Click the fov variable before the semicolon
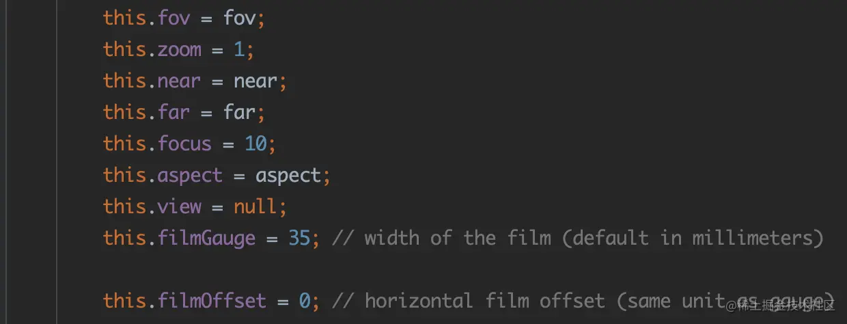This screenshot has height=324, width=847. tap(239, 18)
